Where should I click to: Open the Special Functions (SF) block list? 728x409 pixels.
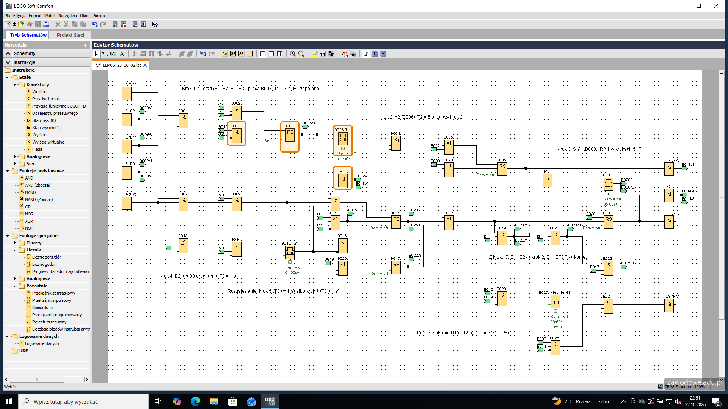(241, 54)
